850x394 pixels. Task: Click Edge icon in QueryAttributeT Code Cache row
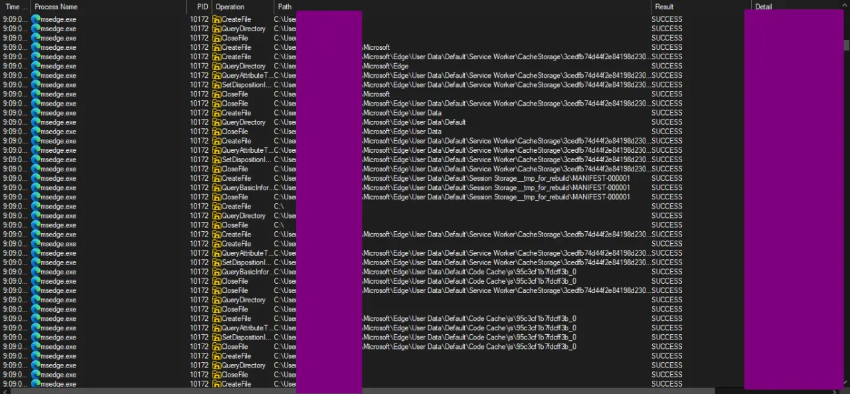tap(36, 328)
